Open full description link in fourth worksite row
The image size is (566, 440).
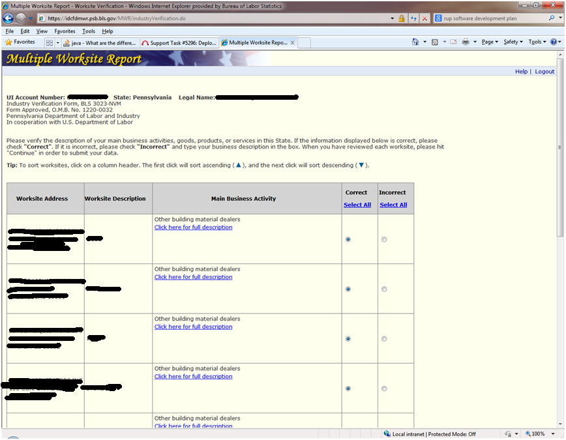(x=194, y=376)
